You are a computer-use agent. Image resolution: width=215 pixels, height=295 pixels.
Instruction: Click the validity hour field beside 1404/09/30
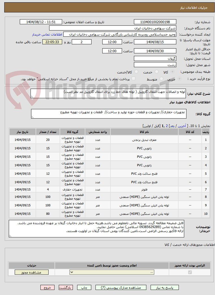[112, 51]
